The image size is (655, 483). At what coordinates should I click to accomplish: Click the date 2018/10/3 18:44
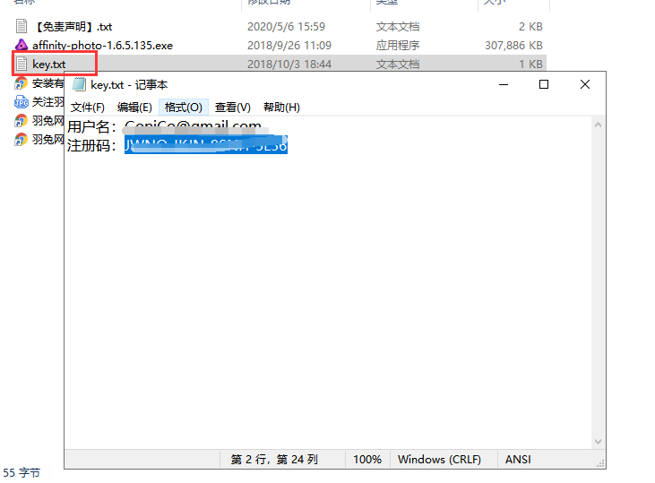289,65
